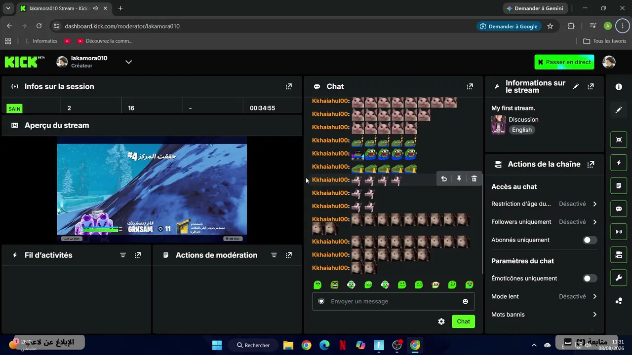Pop out the Informations sur le stream panel
Screen dimensions: 632x355
(591, 87)
